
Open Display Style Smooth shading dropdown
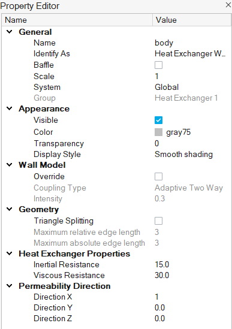point(192,155)
